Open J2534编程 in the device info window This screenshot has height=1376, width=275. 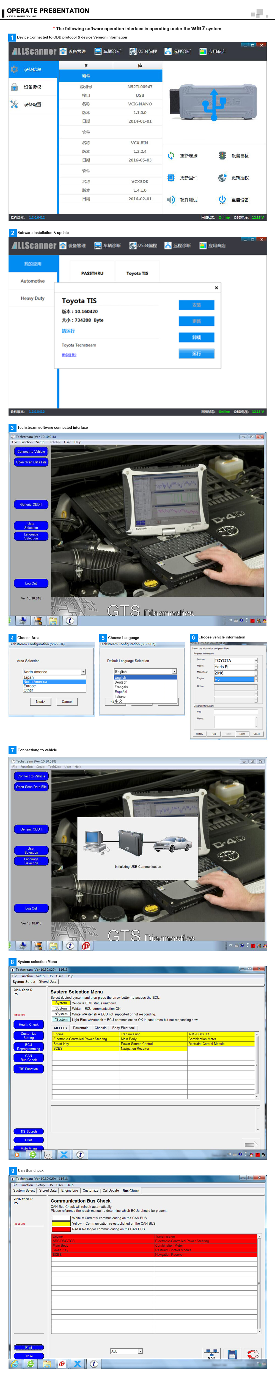tap(142, 51)
